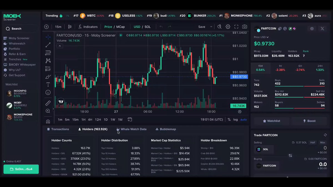Toggle percentage scale on chart
Viewport: 333px width, 187px height.
pyautogui.click(x=229, y=119)
